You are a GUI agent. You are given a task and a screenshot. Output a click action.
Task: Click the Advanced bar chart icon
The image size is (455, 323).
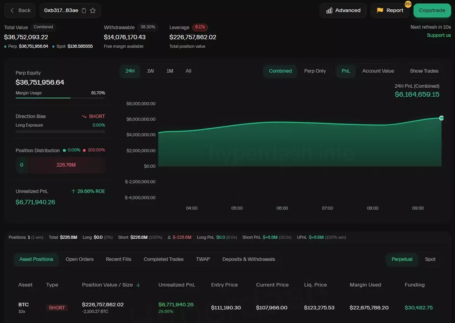point(329,10)
